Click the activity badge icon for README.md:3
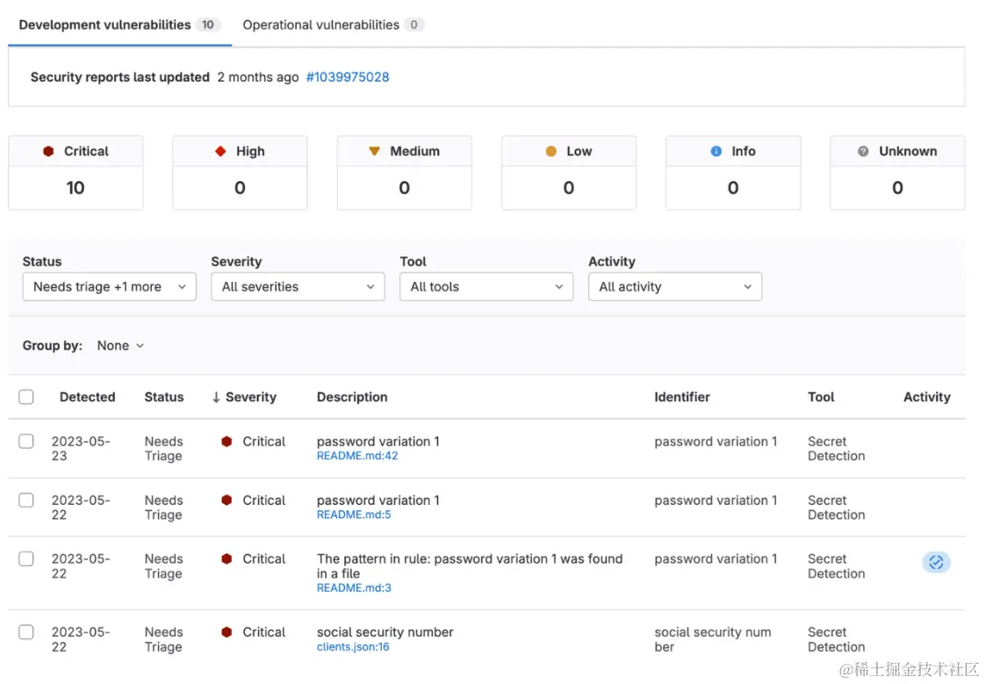This screenshot has width=985, height=684. [x=936, y=563]
